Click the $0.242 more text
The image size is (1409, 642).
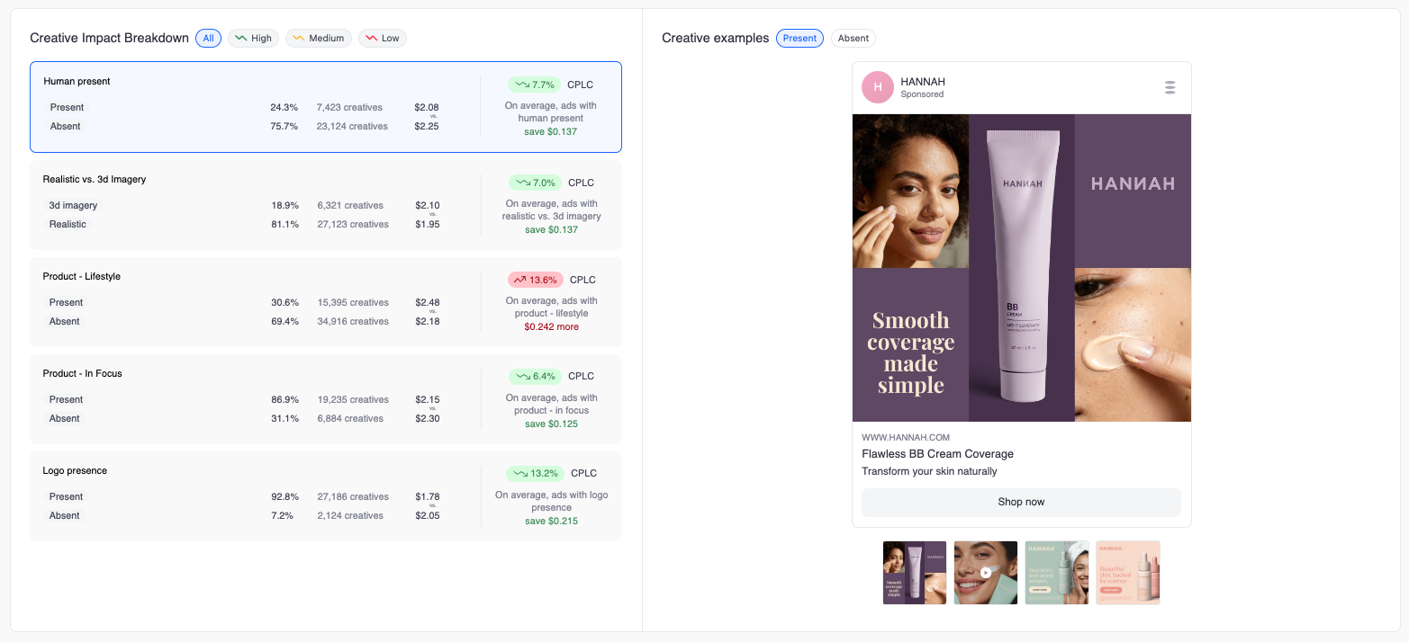tap(551, 326)
